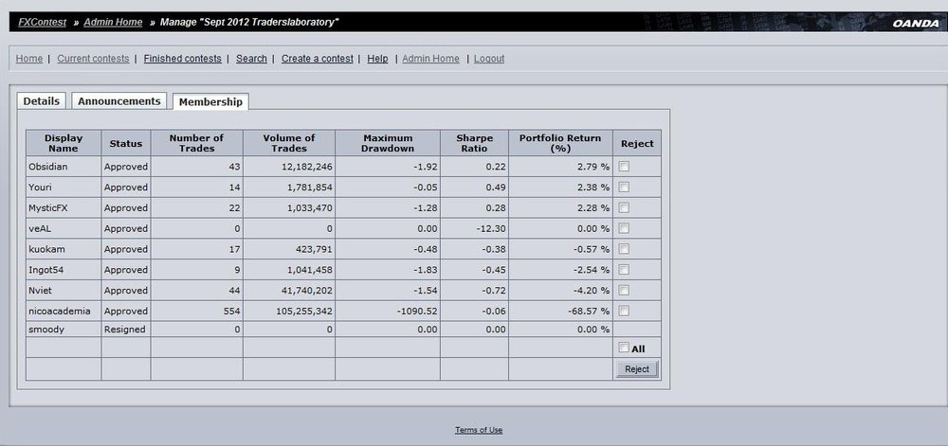The width and height of the screenshot is (948, 446).
Task: Open the Announcements tab
Action: click(x=119, y=100)
